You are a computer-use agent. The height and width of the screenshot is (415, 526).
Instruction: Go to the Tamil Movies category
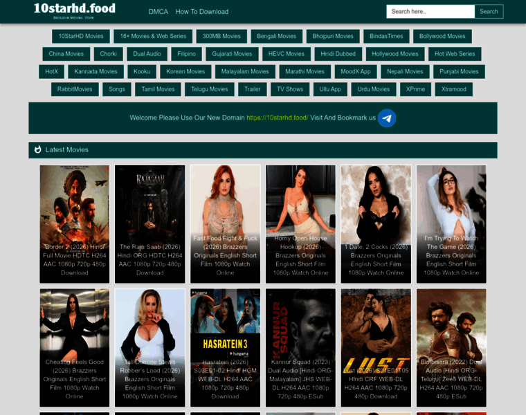coord(158,89)
